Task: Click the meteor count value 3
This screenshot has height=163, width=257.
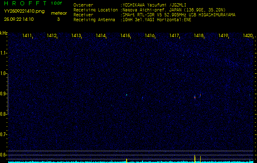Action: (x=58, y=19)
